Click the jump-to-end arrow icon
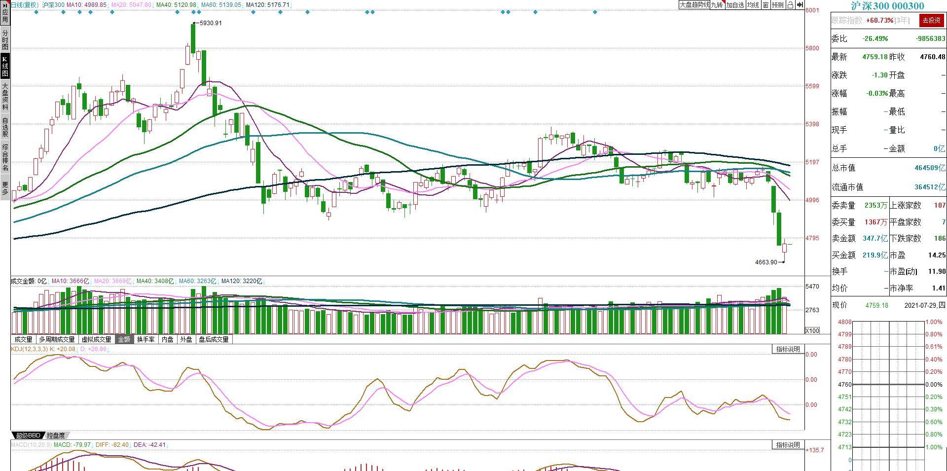The image size is (947, 471). coord(800,5)
